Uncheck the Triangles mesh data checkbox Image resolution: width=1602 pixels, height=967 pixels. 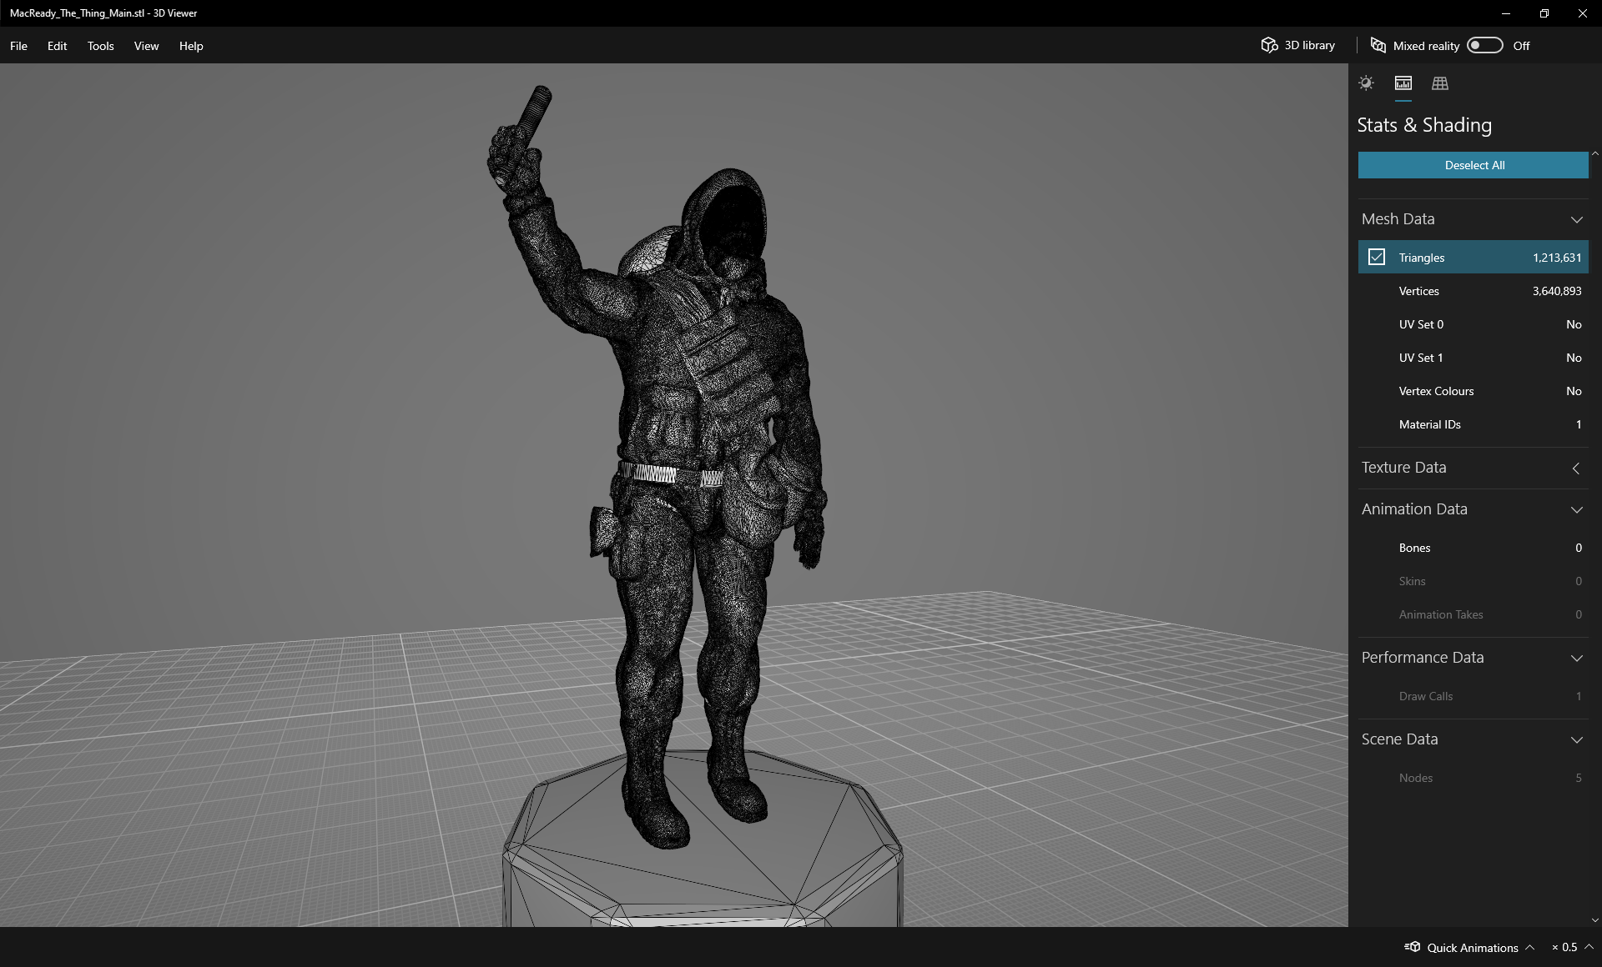point(1377,257)
